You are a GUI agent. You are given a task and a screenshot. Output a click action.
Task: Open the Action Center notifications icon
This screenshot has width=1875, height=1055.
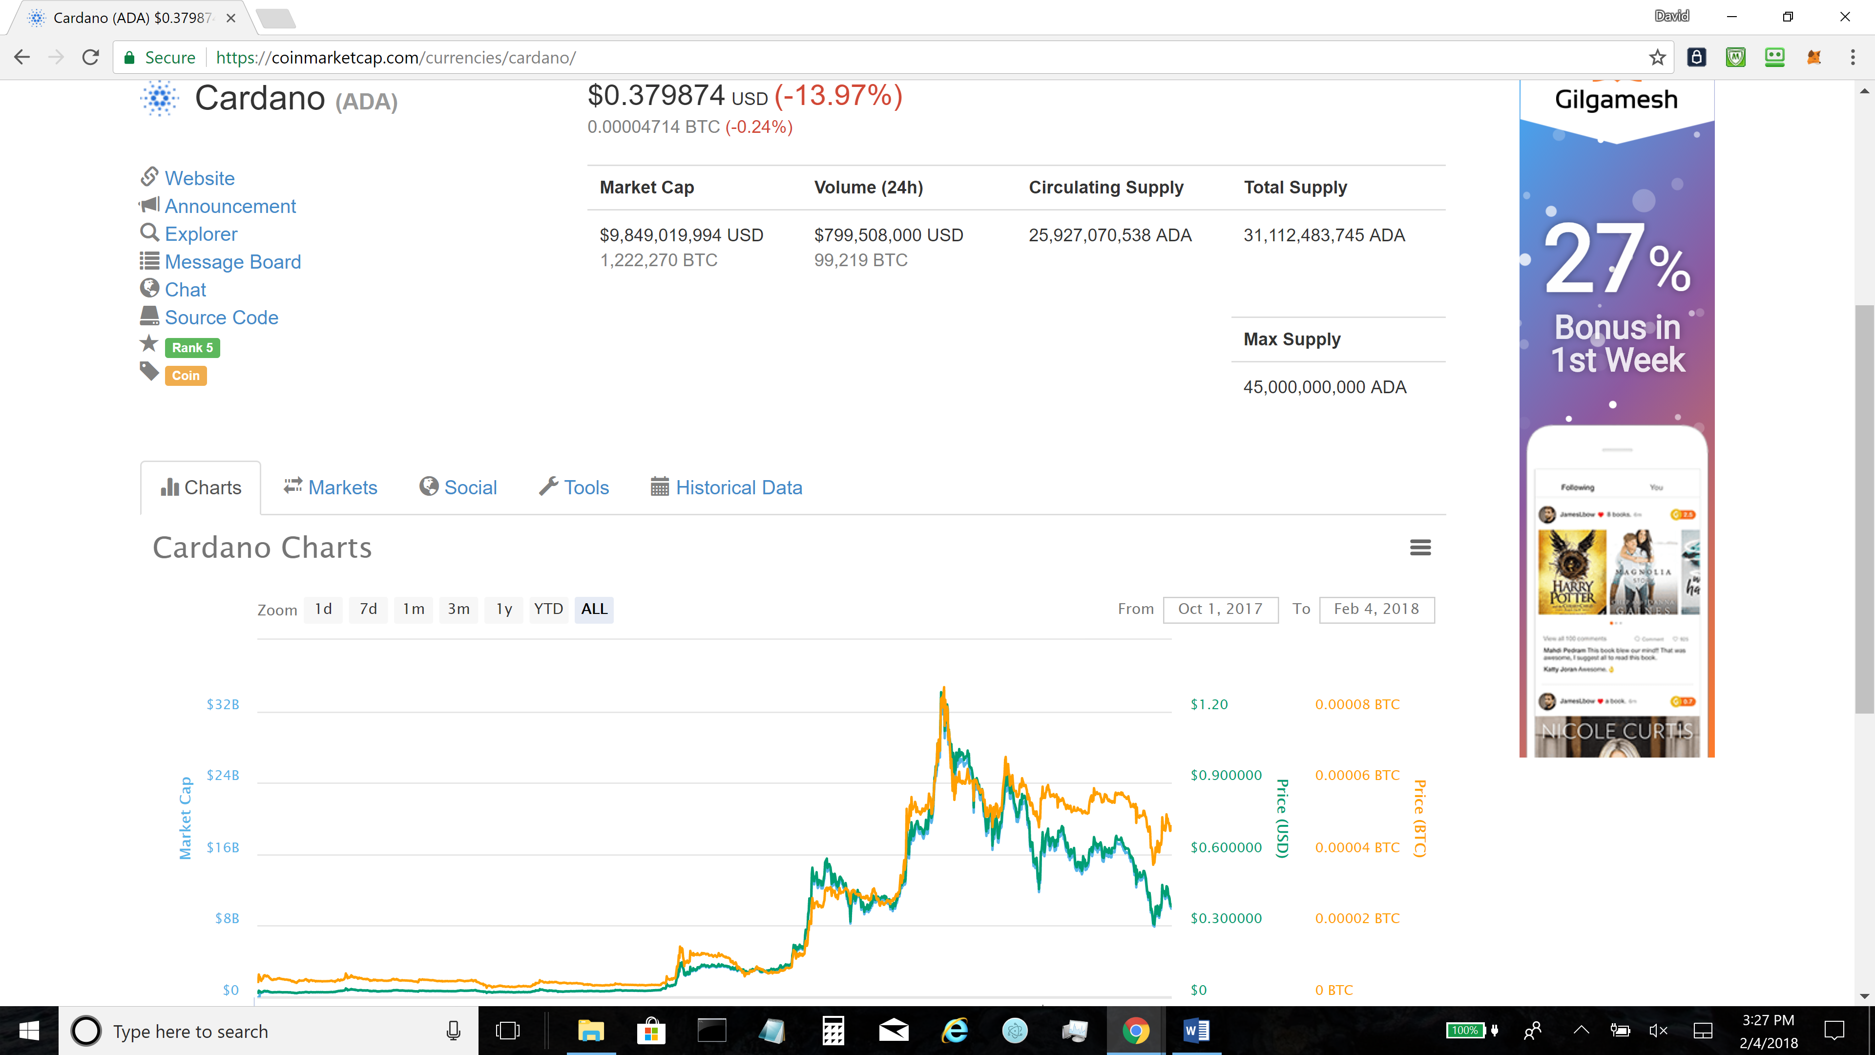click(1834, 1031)
